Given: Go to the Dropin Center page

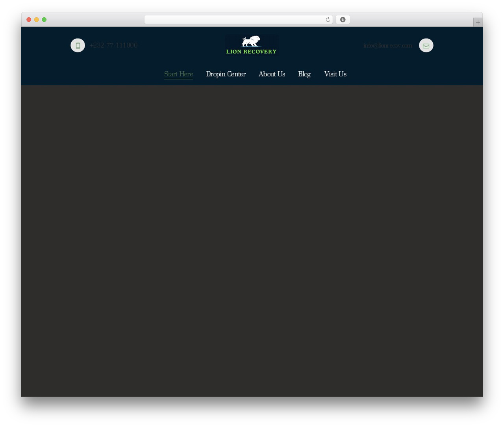Looking at the screenshot, I should (x=226, y=74).
